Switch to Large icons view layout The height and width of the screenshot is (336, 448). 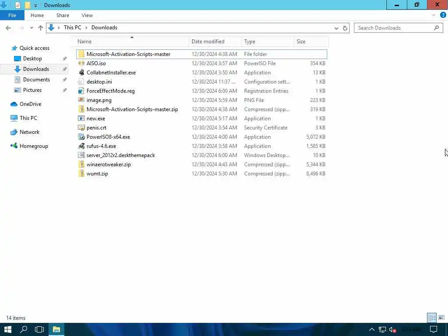coord(441,318)
